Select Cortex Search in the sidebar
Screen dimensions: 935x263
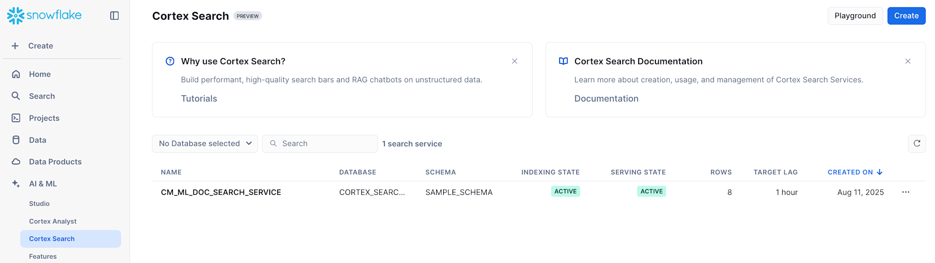tap(71, 239)
